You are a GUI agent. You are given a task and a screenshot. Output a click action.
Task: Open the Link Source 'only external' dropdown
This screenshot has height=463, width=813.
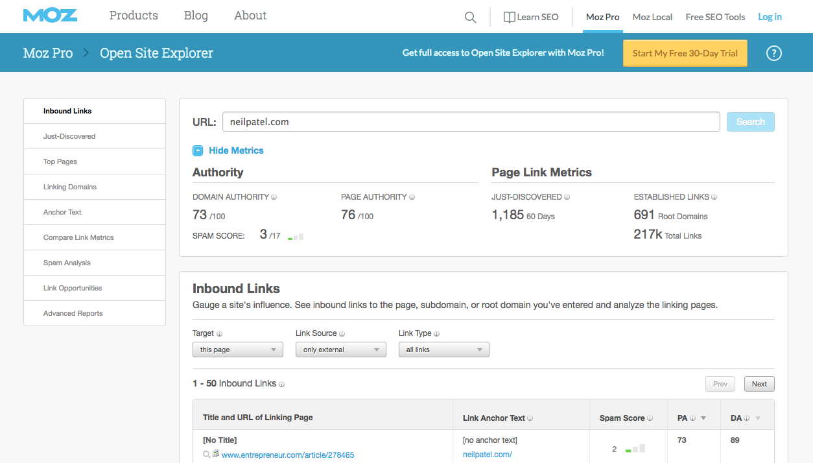point(341,350)
